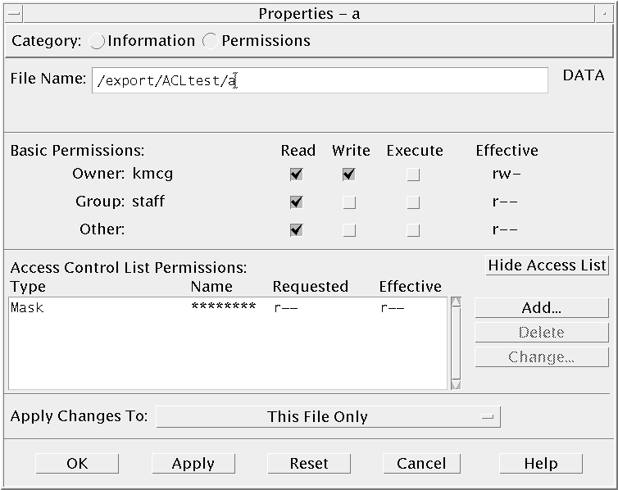
Task: Toggle Group Read permission checkbox
Action: click(296, 202)
